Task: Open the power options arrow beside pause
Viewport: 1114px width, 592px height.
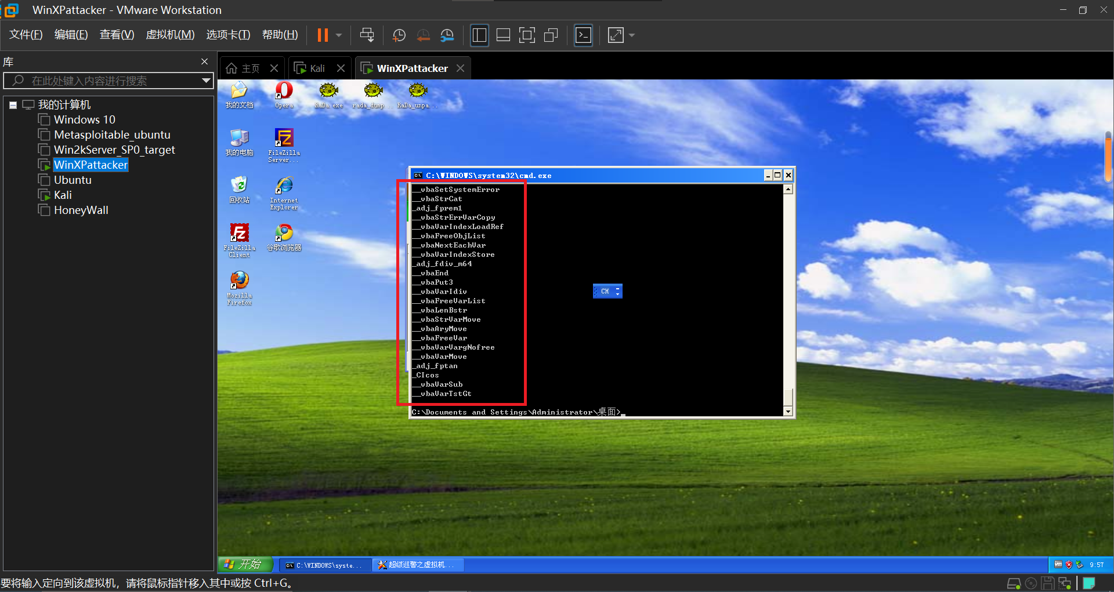Action: click(x=339, y=35)
